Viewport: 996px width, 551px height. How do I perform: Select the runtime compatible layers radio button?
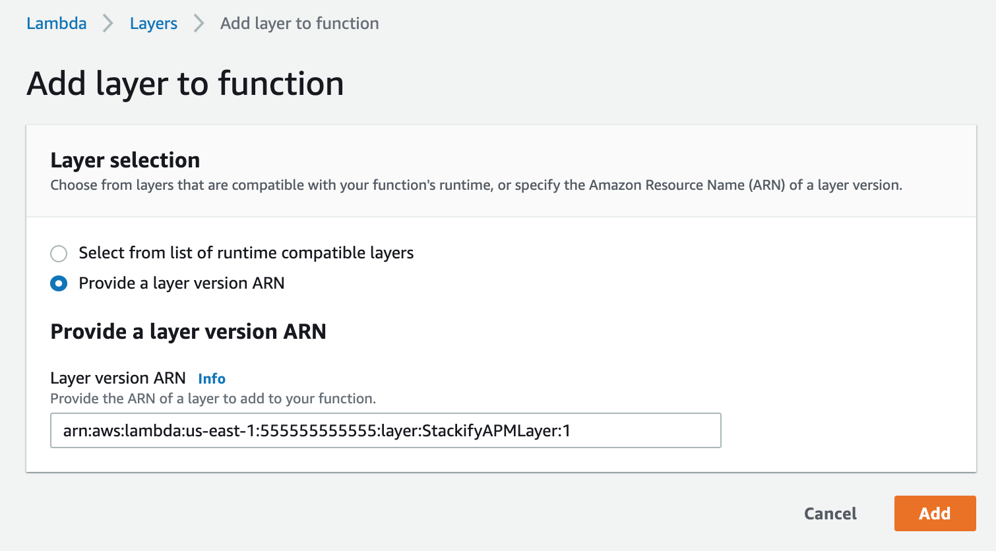[x=59, y=253]
